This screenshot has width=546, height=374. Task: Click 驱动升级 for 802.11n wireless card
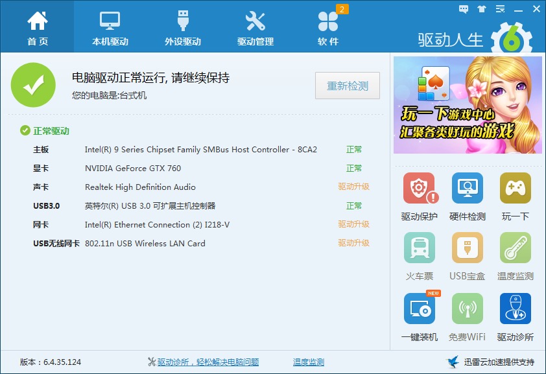coord(353,243)
